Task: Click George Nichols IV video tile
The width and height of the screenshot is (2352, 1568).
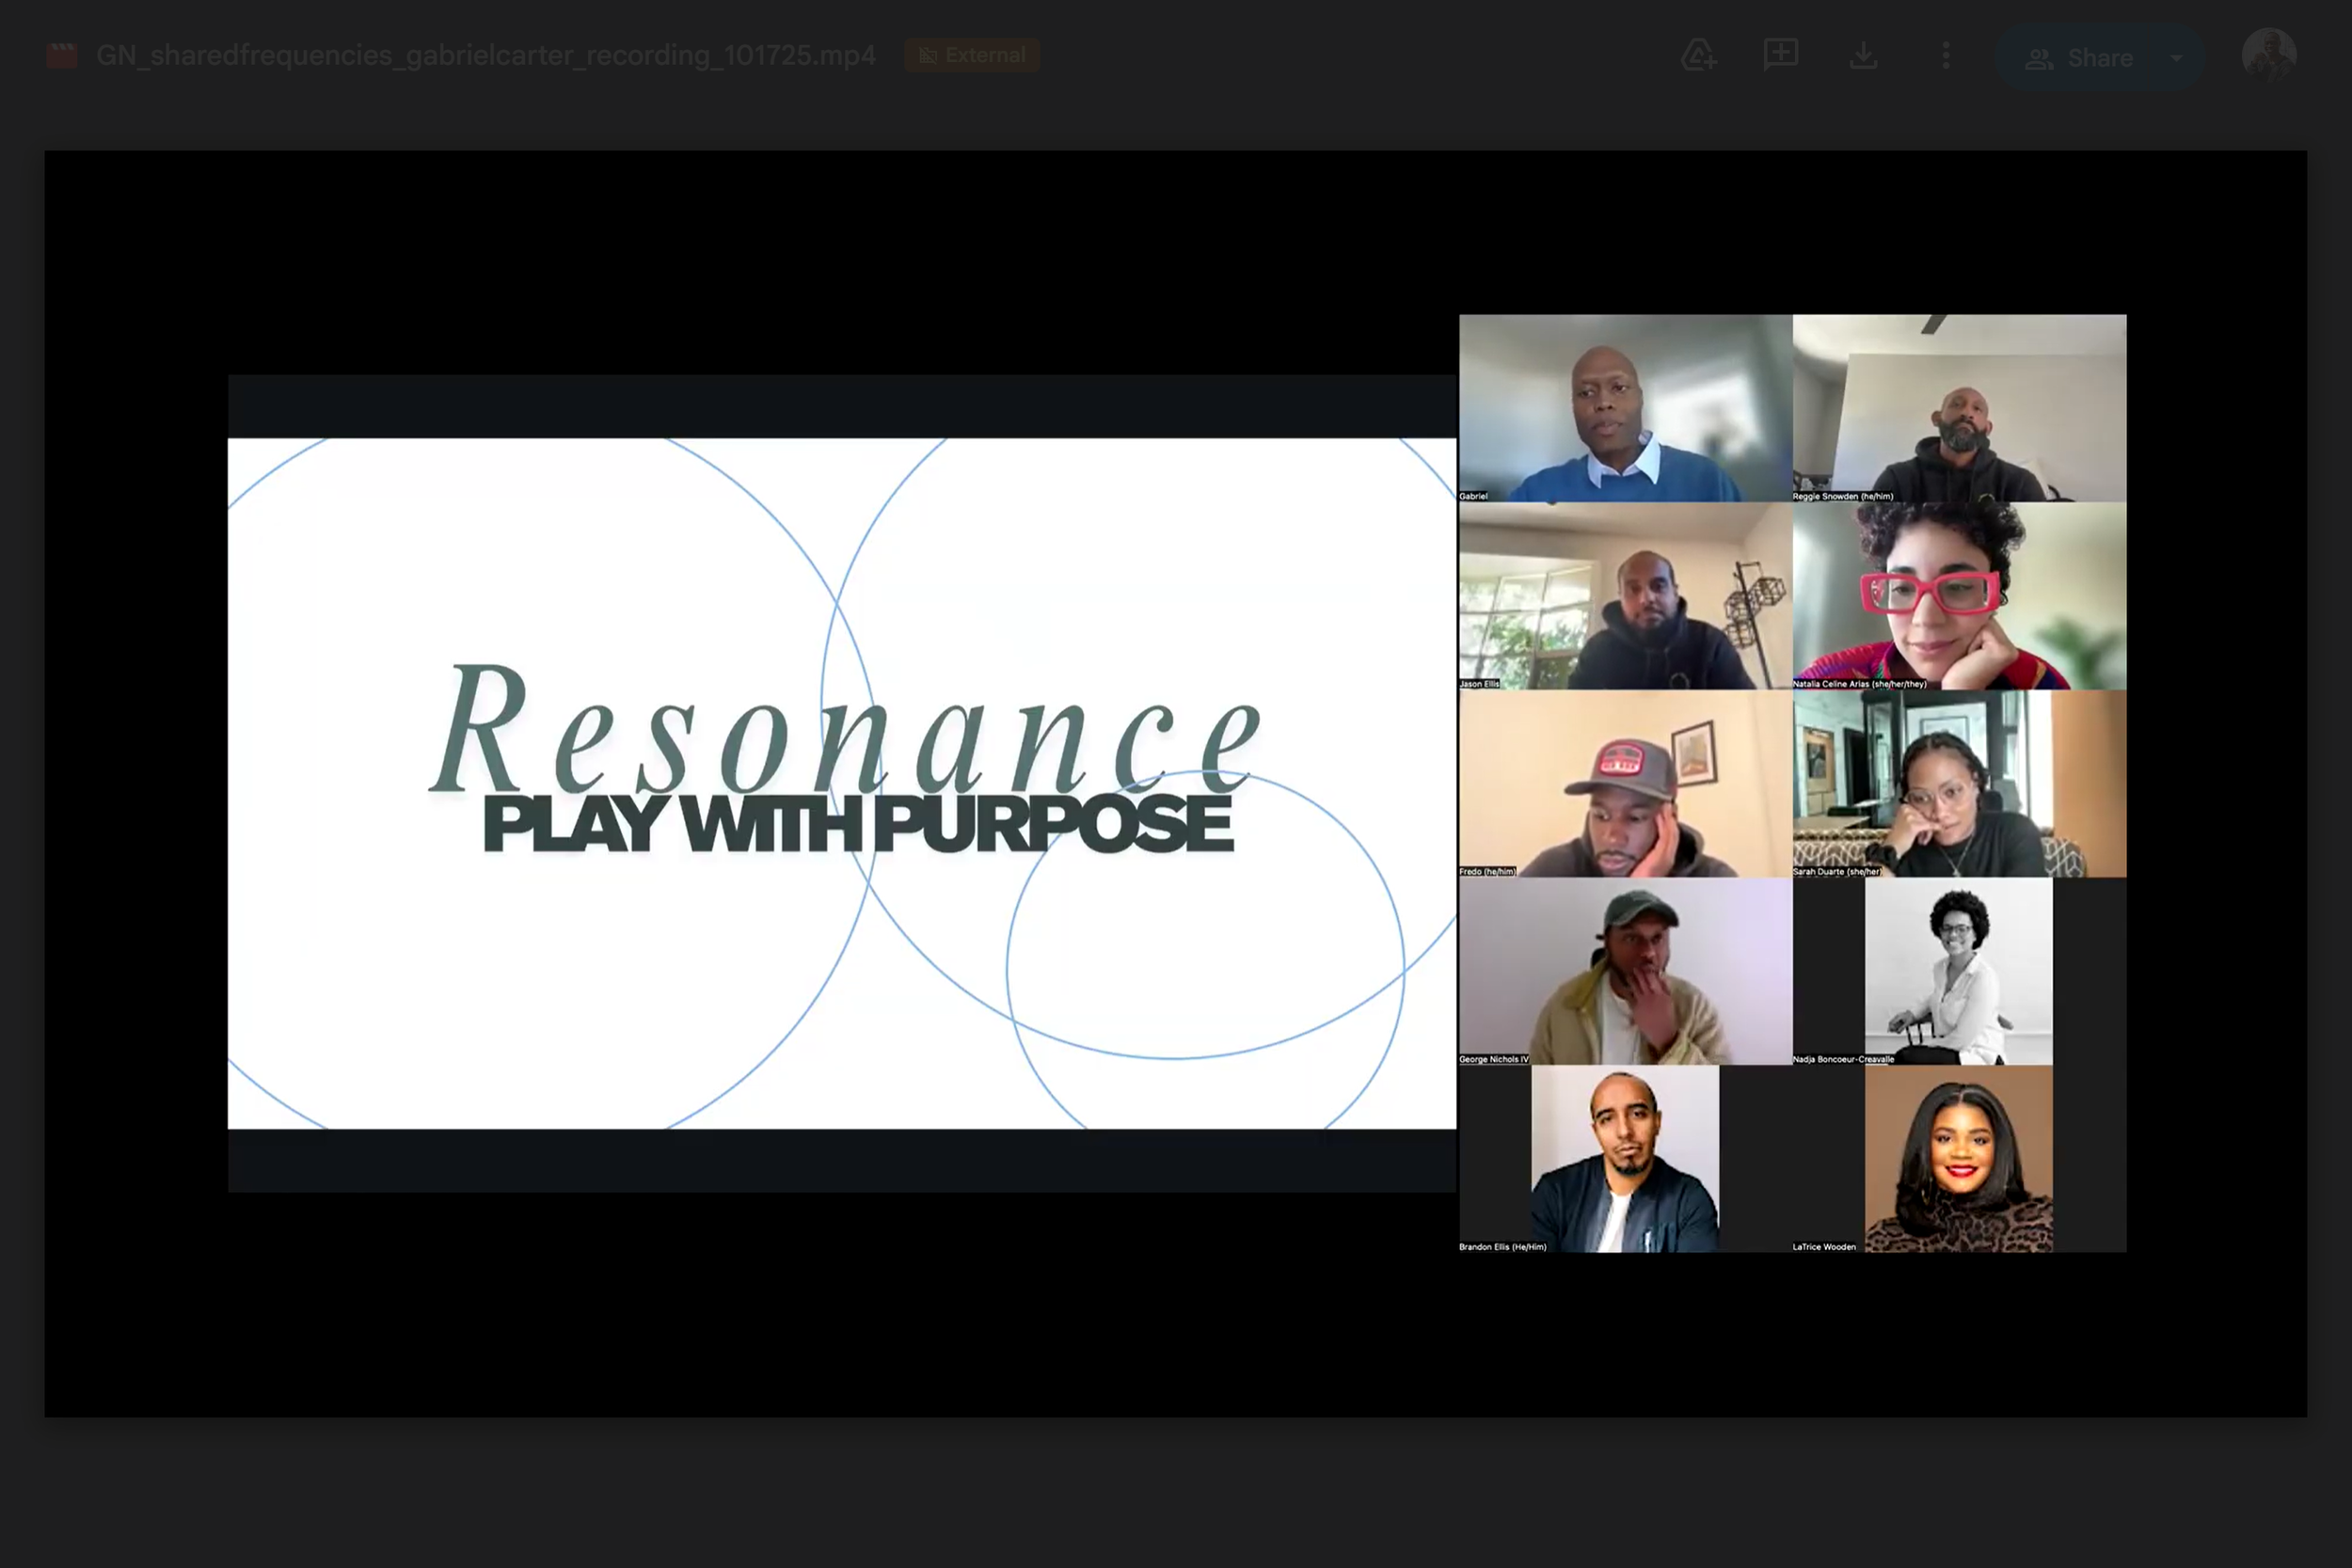Action: (x=1625, y=971)
